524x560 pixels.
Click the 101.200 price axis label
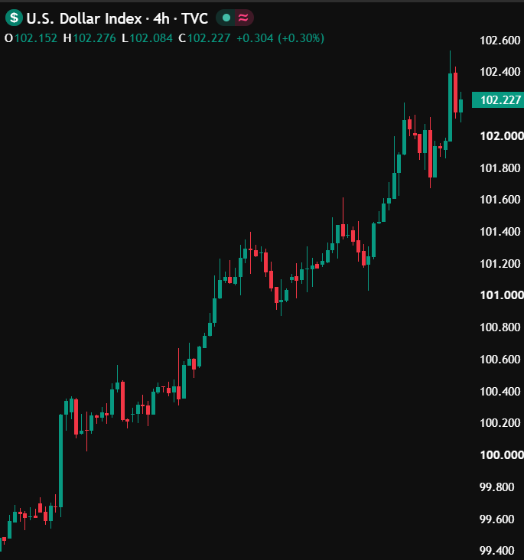pos(500,264)
